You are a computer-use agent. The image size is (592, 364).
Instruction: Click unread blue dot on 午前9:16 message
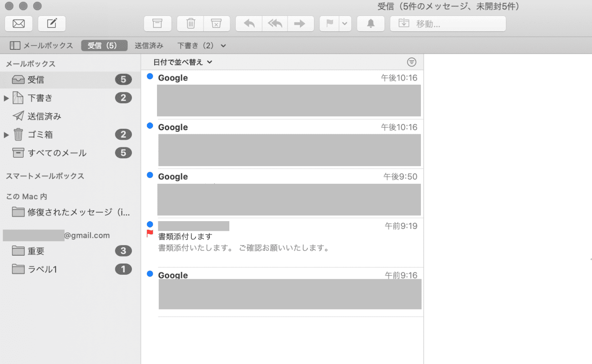[x=150, y=273]
